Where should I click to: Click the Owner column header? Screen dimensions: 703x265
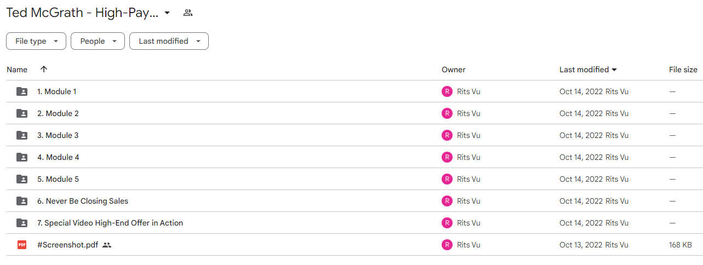point(454,70)
